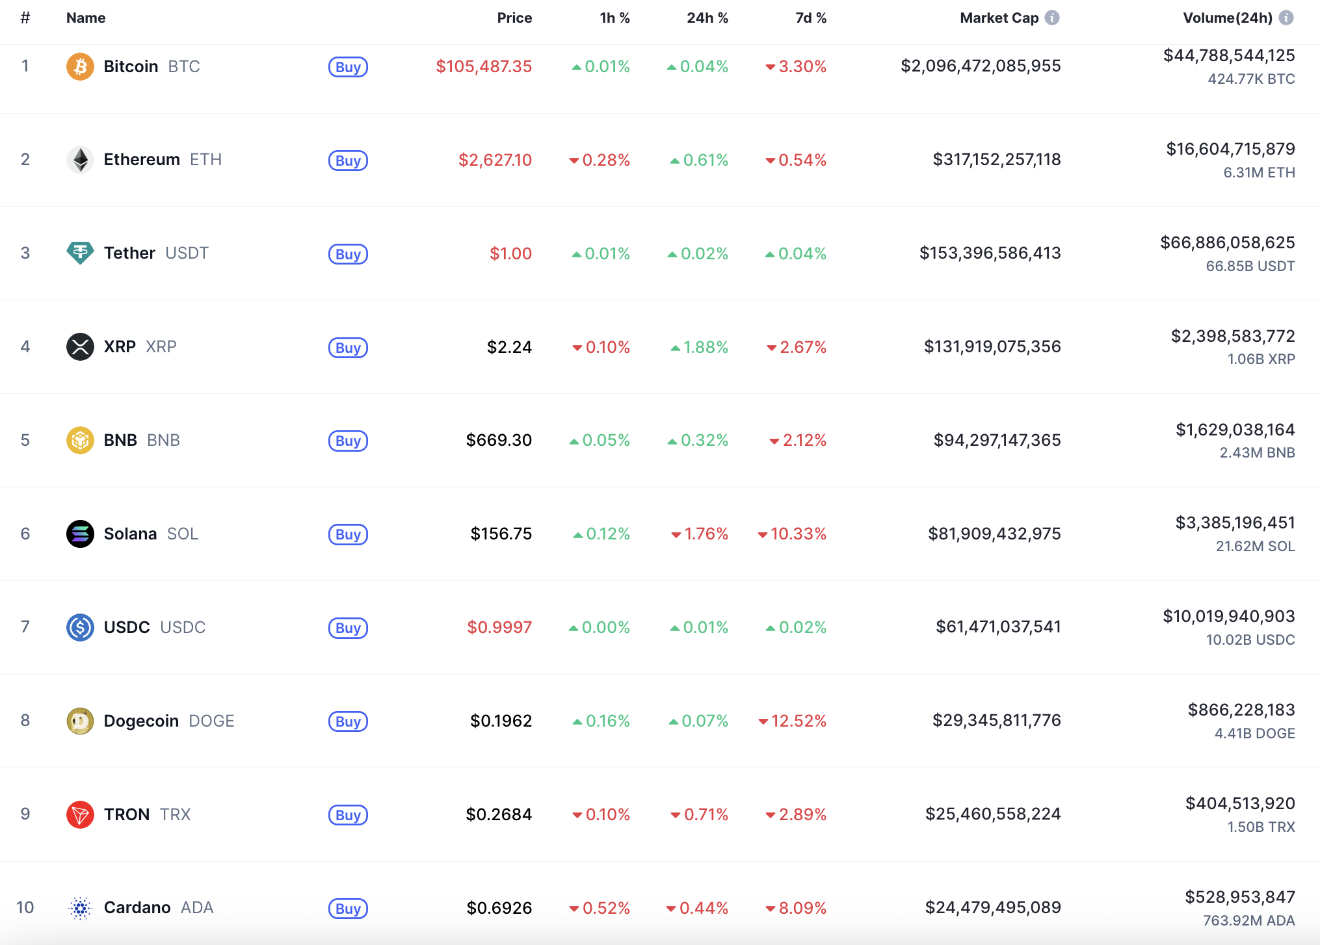Click USDC price $0.9997
The height and width of the screenshot is (945, 1320).
tap(499, 627)
